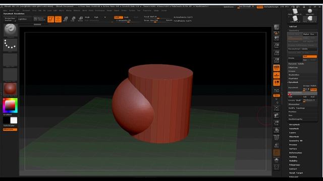The image size is (323, 181).
Task: Expand the Dynamic Subdiv section
Action: click(296, 64)
